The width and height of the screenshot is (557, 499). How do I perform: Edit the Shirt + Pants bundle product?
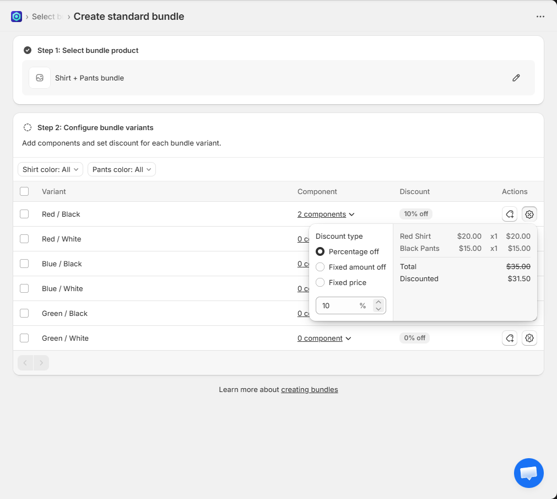point(516,78)
